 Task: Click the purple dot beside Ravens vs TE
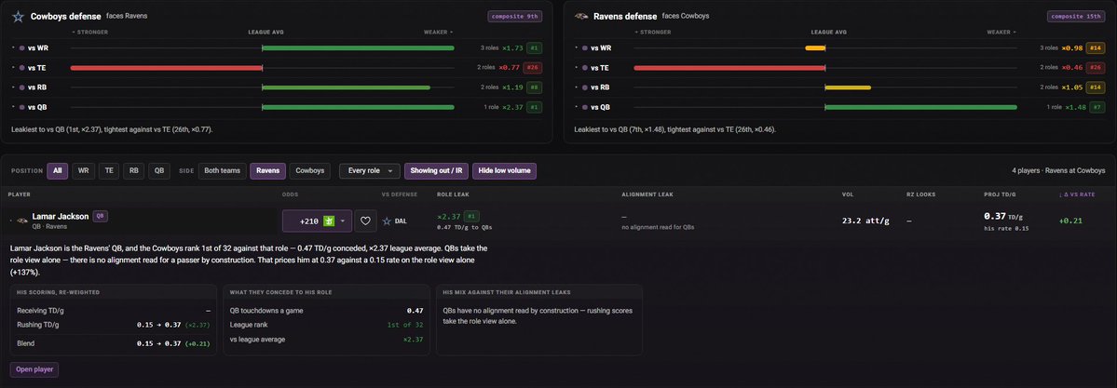tap(585, 68)
